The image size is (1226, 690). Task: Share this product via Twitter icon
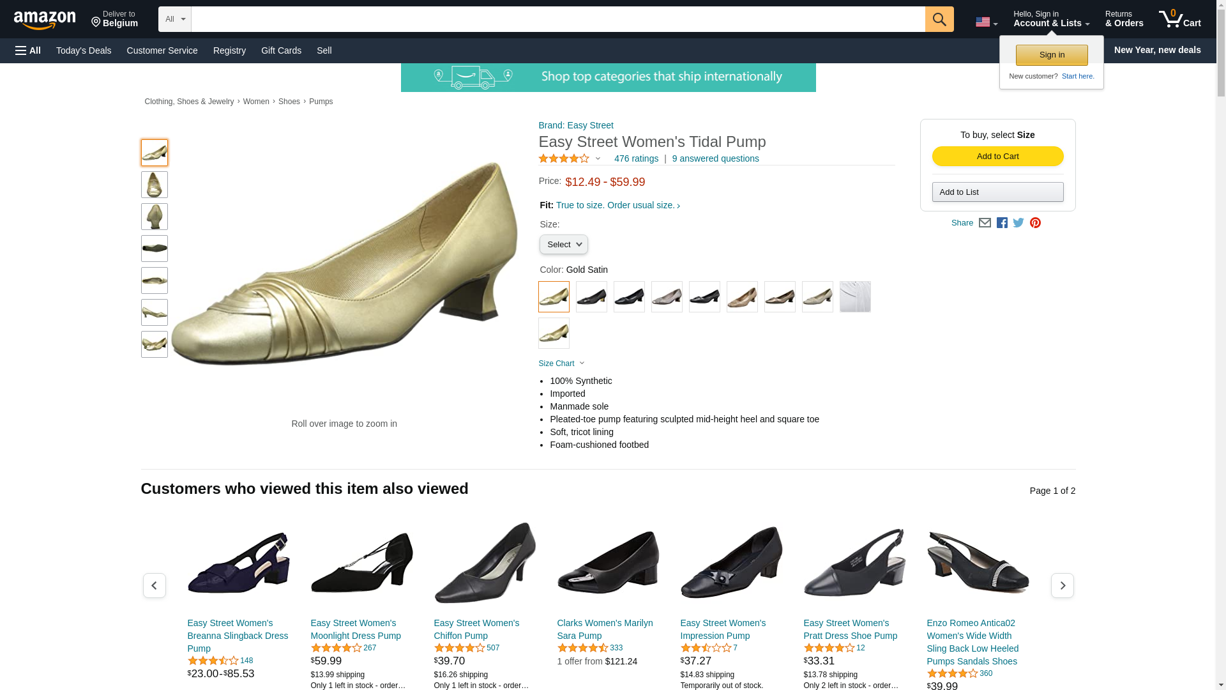click(x=1018, y=223)
